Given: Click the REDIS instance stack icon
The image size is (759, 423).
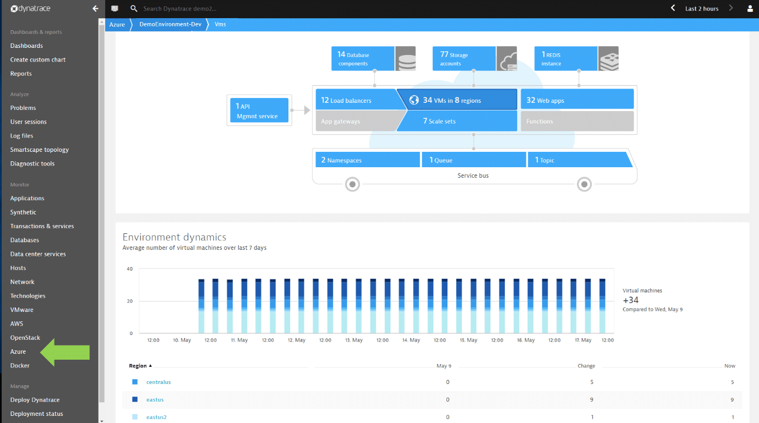Looking at the screenshot, I should [x=609, y=58].
